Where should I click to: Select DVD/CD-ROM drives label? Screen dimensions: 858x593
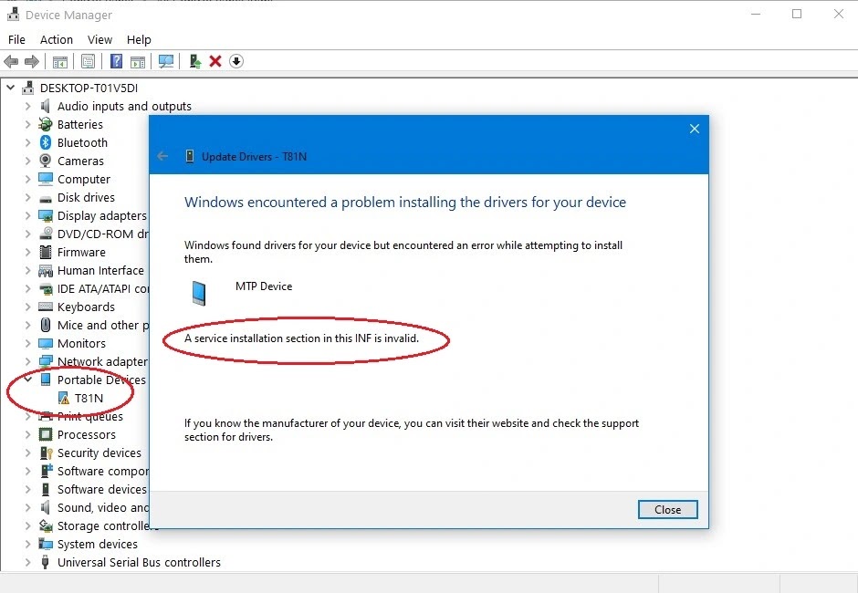tap(103, 234)
